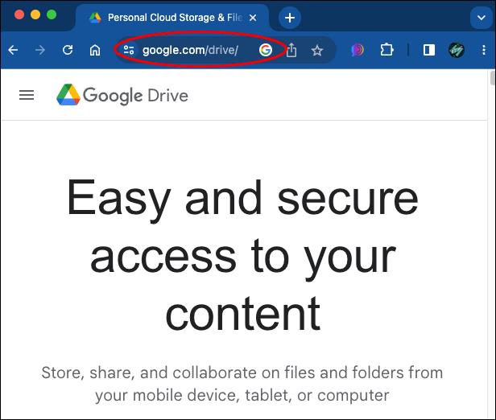The image size is (496, 420).
Task: Bookmark this page with the star icon
Action: click(x=317, y=50)
